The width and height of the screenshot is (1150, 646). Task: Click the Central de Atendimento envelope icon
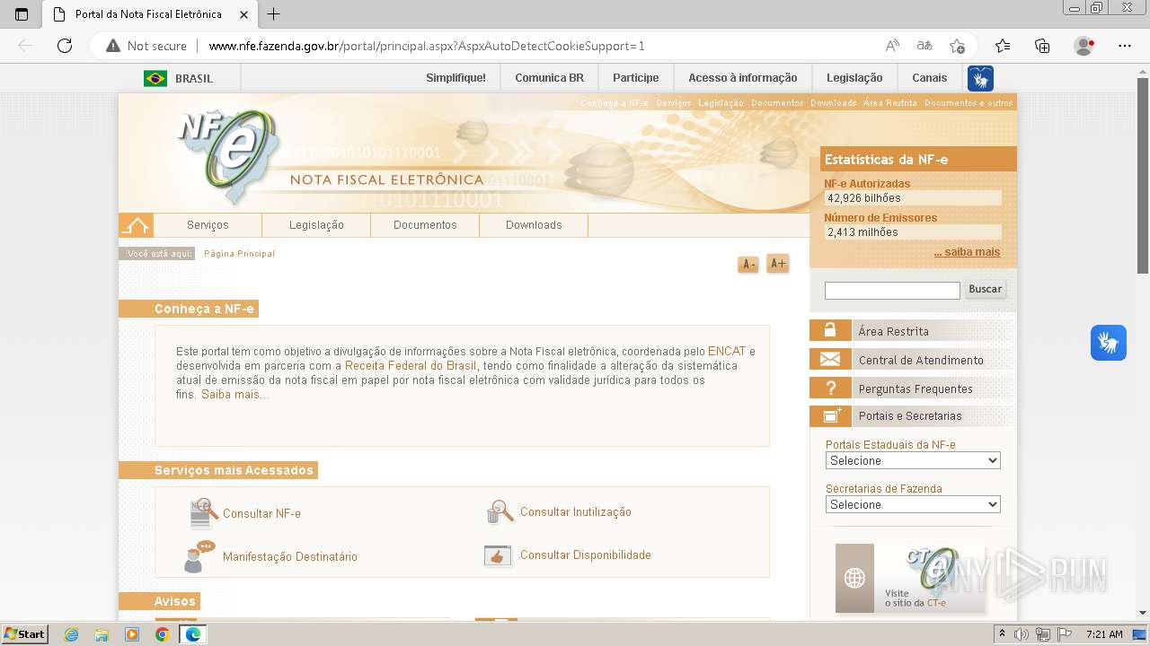[x=830, y=359]
